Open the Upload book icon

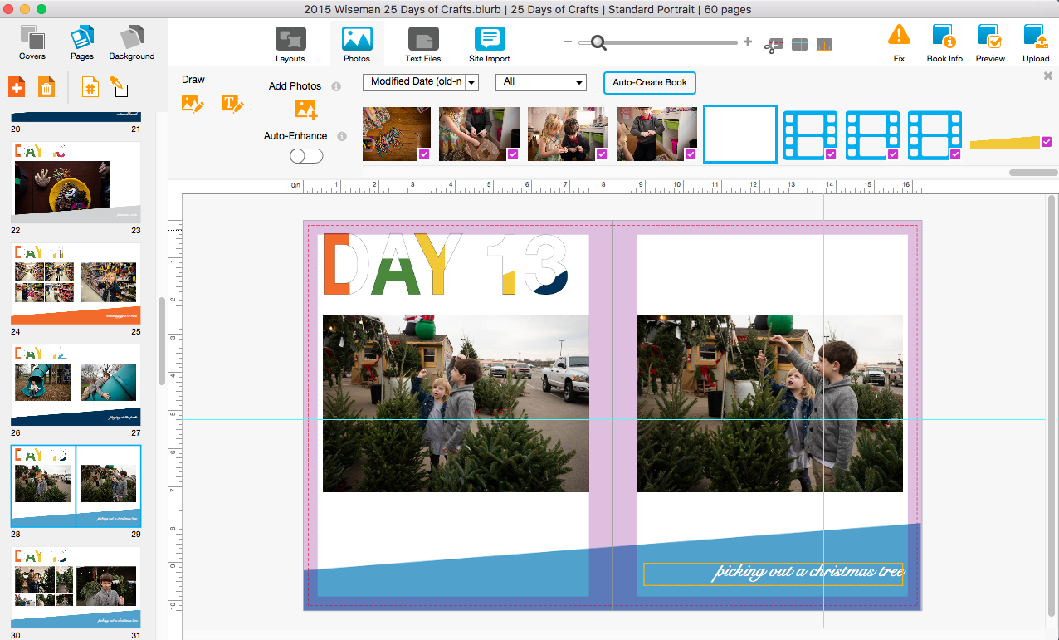1035,38
